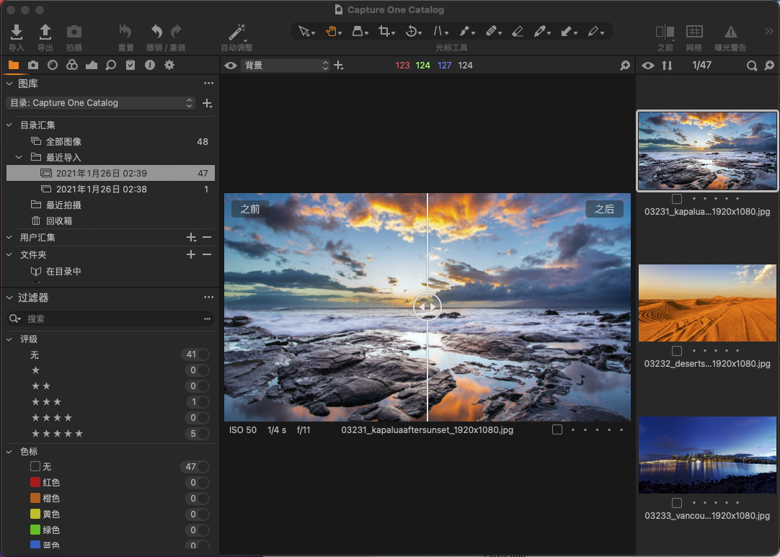Toggle the viewer eye visibility icon
Viewport: 780px width, 557px height.
click(231, 66)
